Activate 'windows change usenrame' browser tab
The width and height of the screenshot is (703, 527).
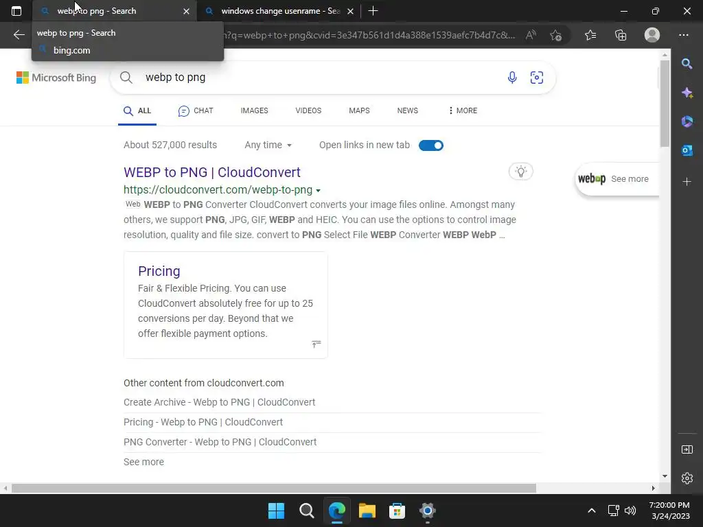point(278,11)
